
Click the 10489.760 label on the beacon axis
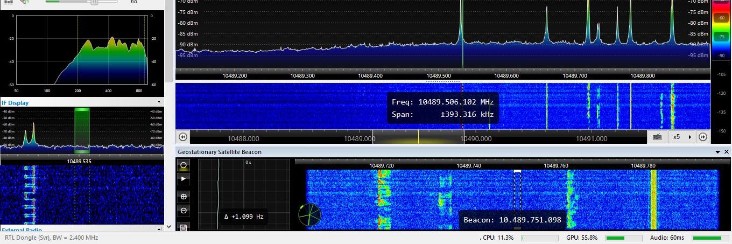[556, 165]
